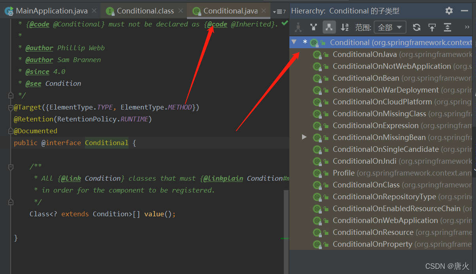Collapse the Conditional root node
Screen dimensions: 476x274
coord(294,42)
